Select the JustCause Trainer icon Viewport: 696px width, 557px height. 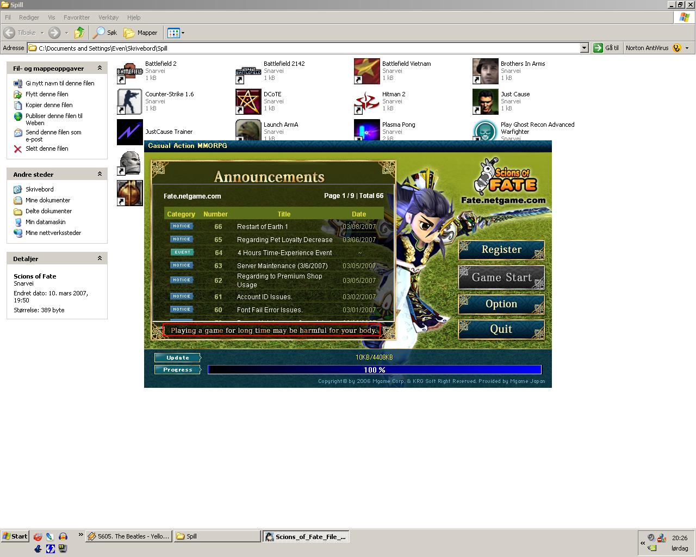(130, 132)
